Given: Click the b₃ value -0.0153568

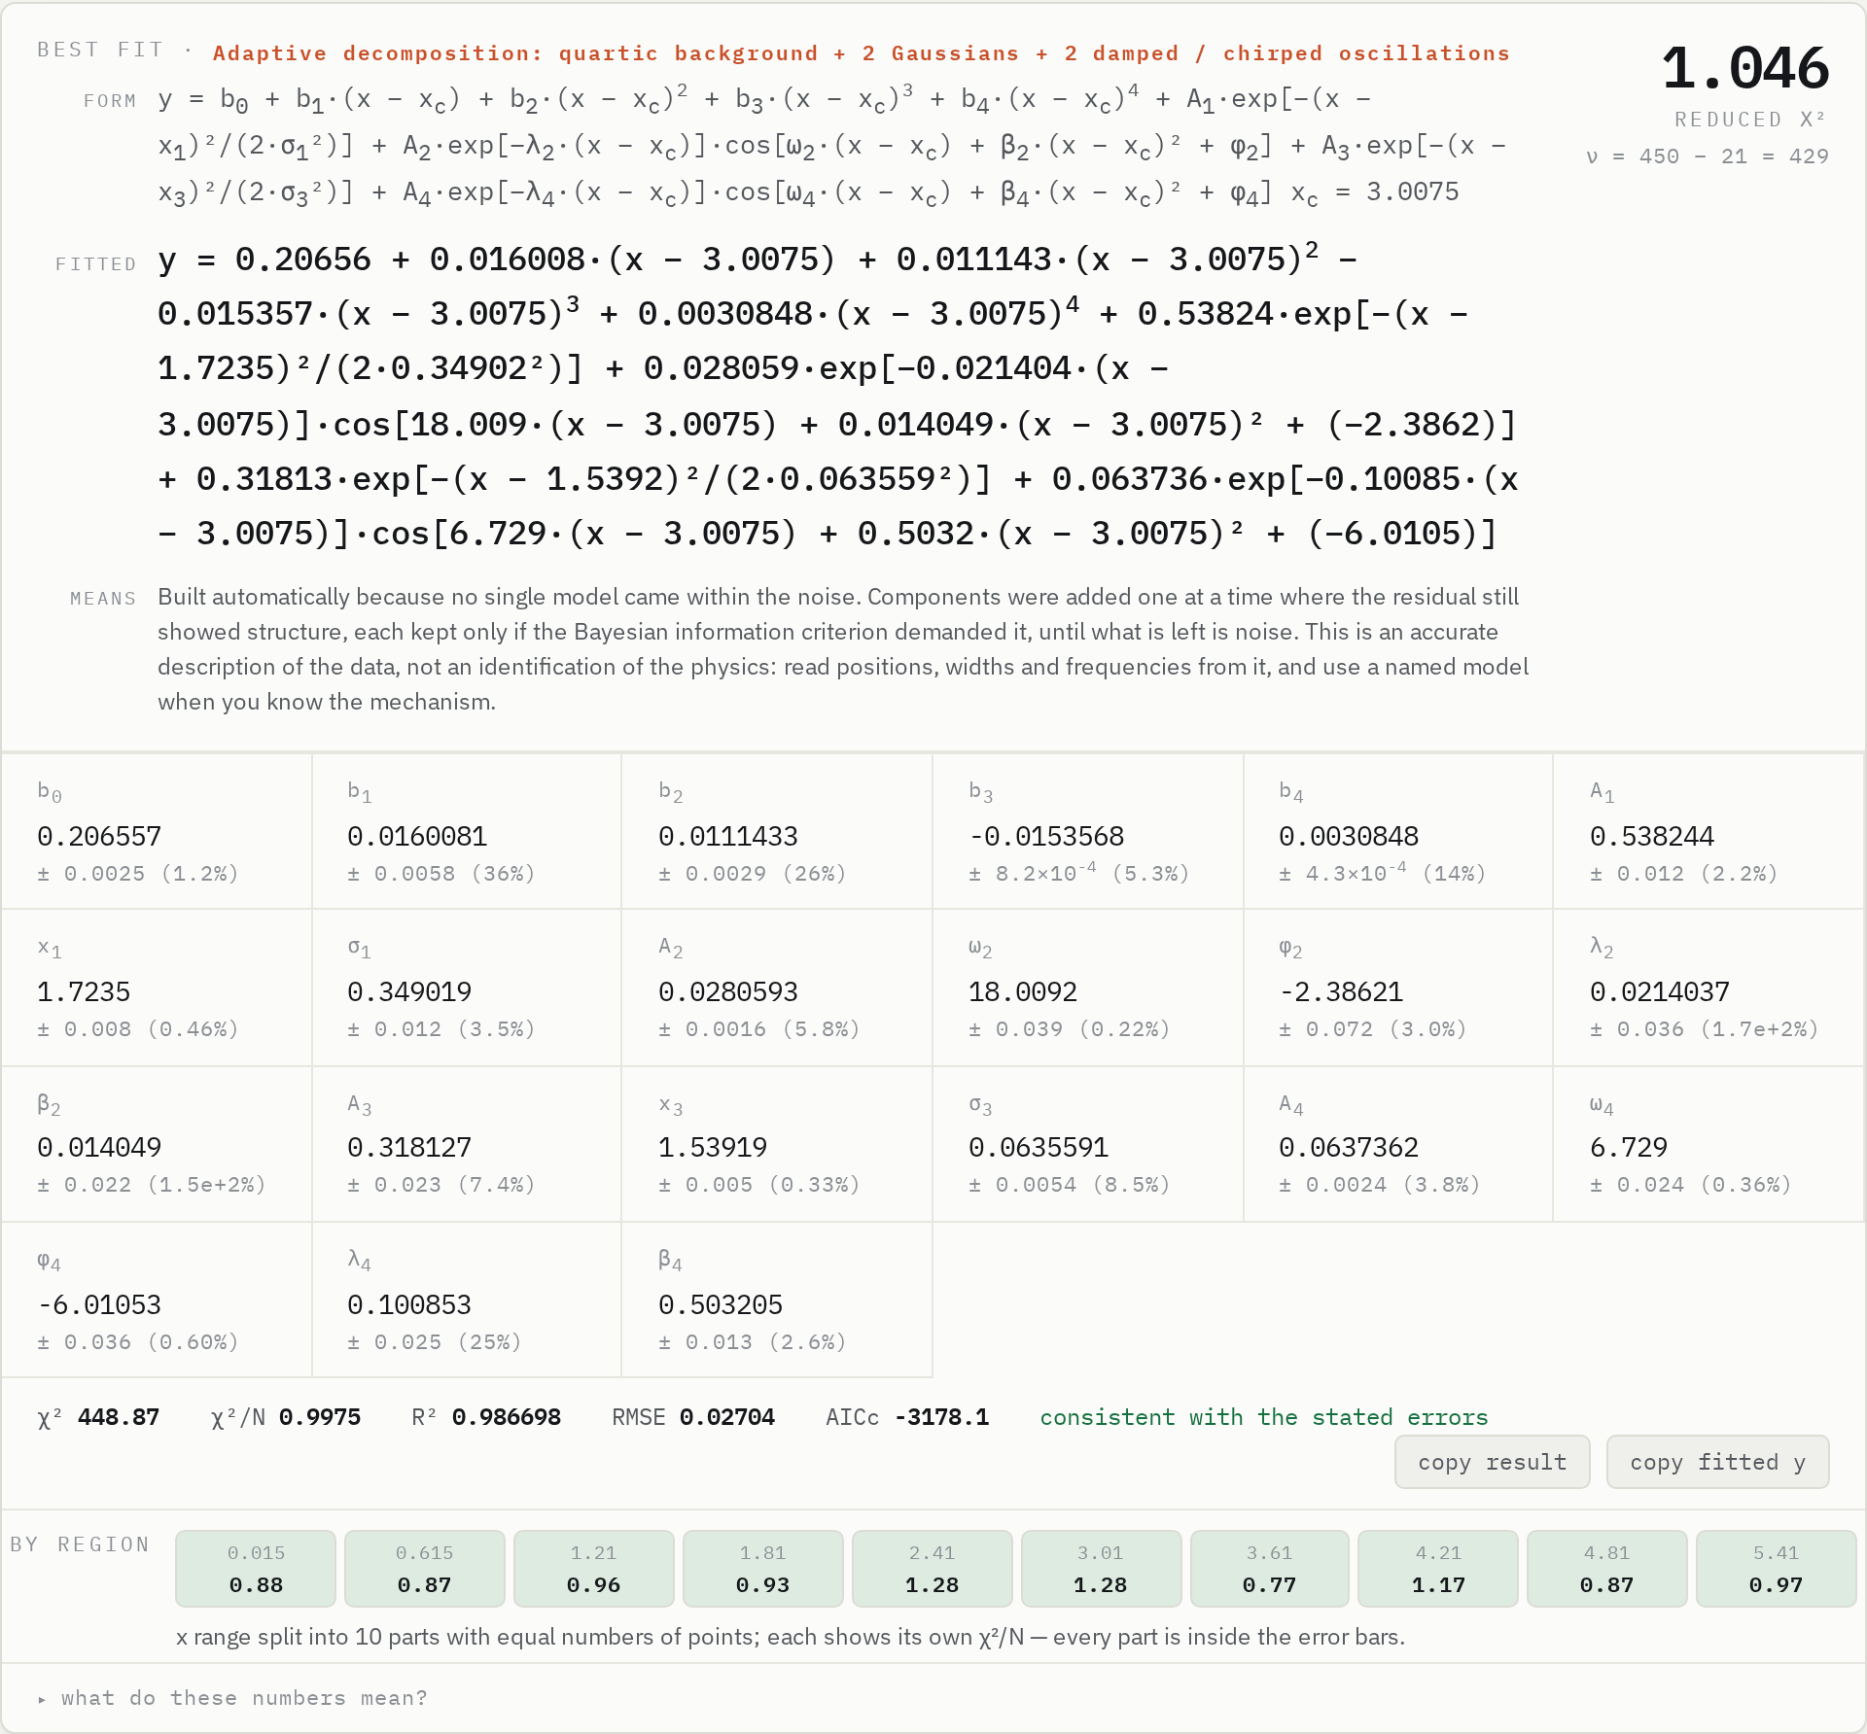Looking at the screenshot, I should coord(1046,837).
